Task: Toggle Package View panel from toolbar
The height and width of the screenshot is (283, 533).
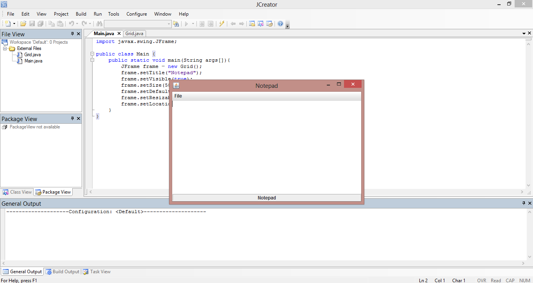Action: [269, 24]
